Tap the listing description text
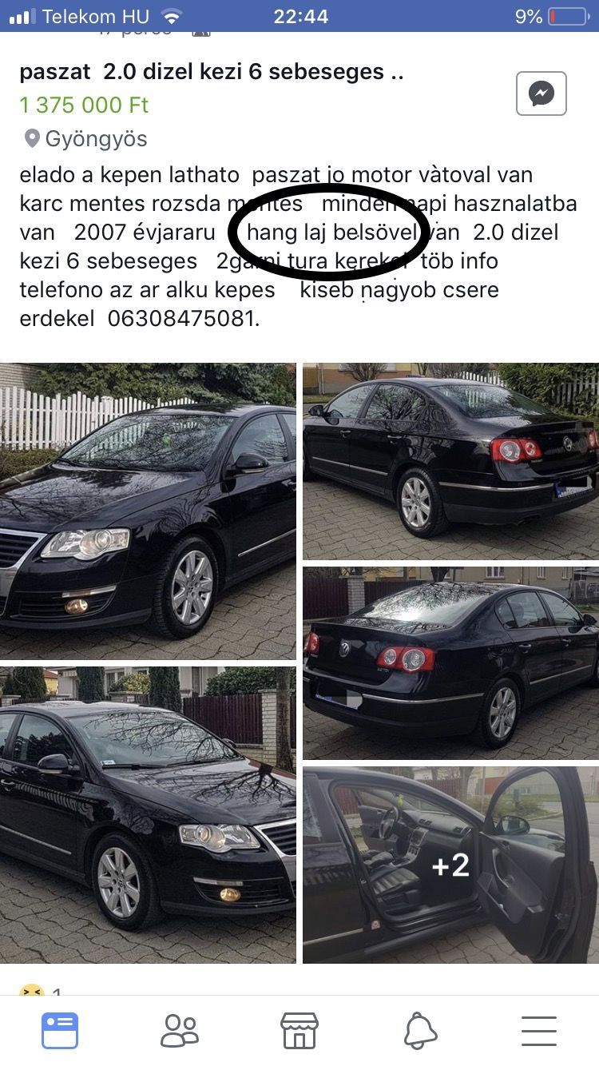This screenshot has height=1066, width=599. [299, 246]
